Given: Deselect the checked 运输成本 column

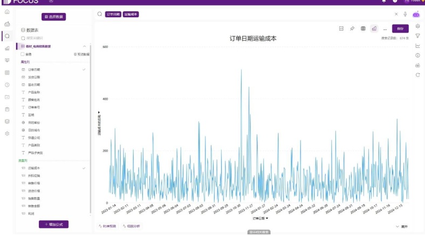Looking at the screenshot, I should pos(84,168).
